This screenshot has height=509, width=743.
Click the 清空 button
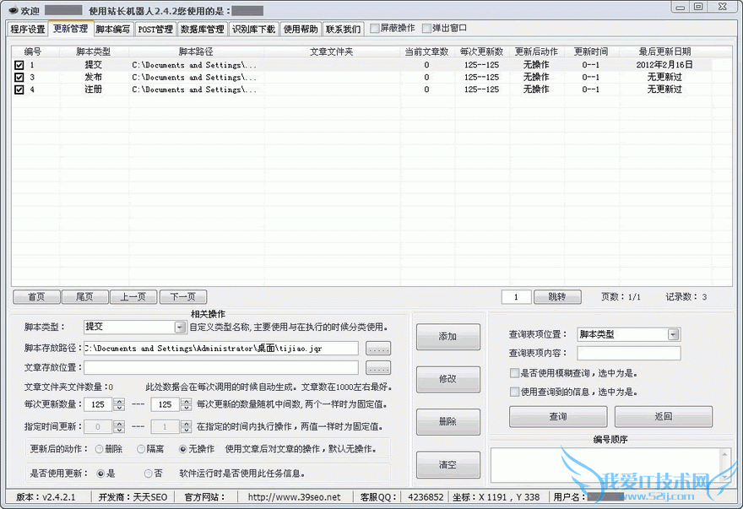click(447, 464)
